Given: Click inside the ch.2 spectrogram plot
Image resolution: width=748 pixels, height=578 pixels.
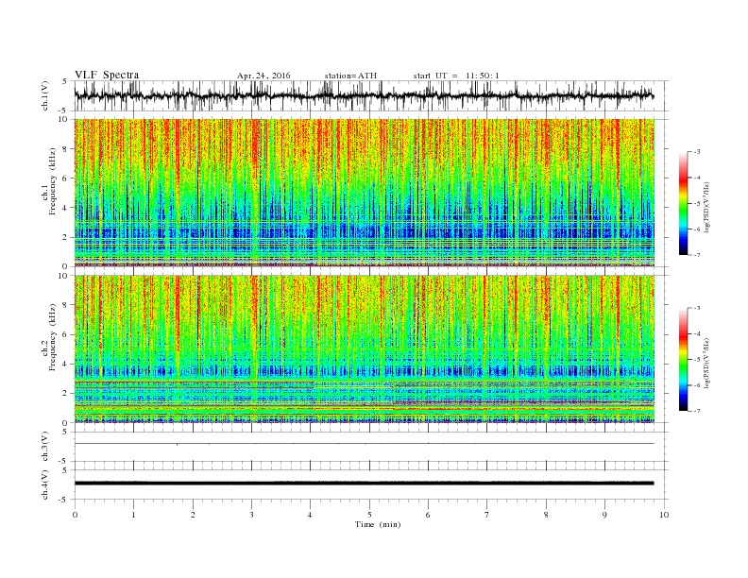Looking at the screenshot, I should click(x=365, y=348).
